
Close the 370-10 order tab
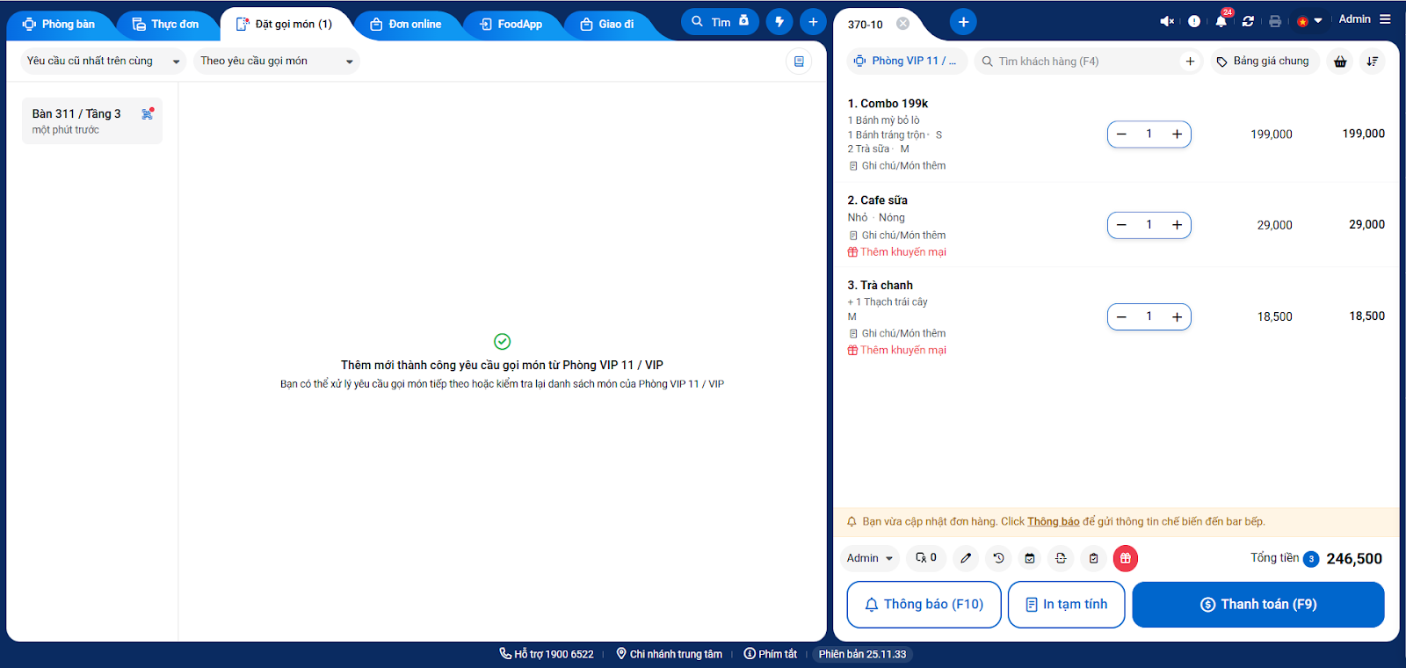point(902,24)
